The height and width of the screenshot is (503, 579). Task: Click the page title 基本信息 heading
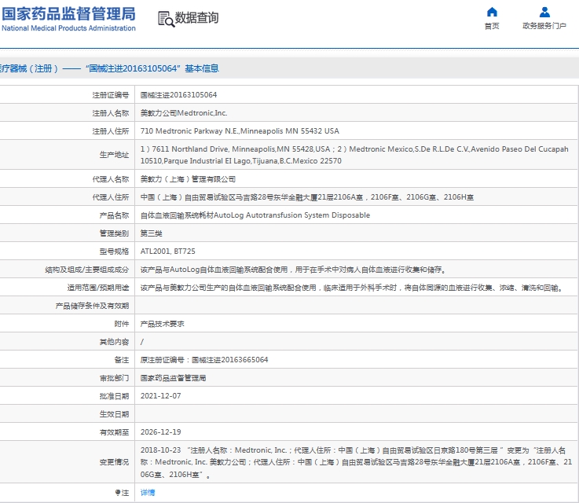(x=202, y=68)
